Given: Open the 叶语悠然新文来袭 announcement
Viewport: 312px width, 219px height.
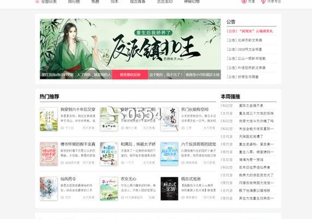Looking at the screenshot, I should point(246,68).
